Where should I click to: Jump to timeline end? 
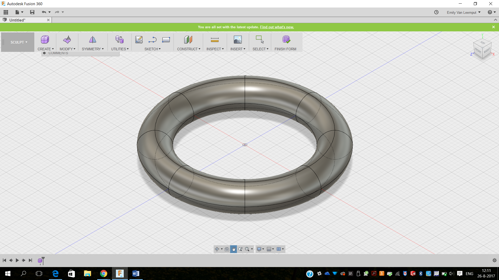click(30, 260)
